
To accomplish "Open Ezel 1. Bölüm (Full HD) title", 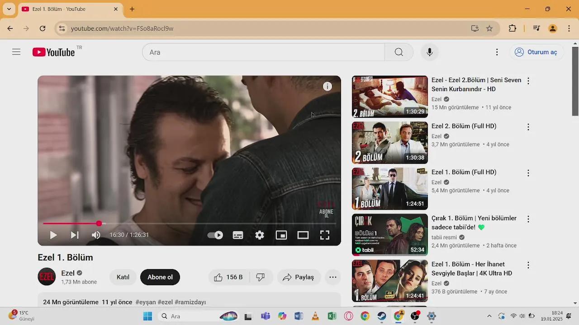I will click(x=464, y=172).
